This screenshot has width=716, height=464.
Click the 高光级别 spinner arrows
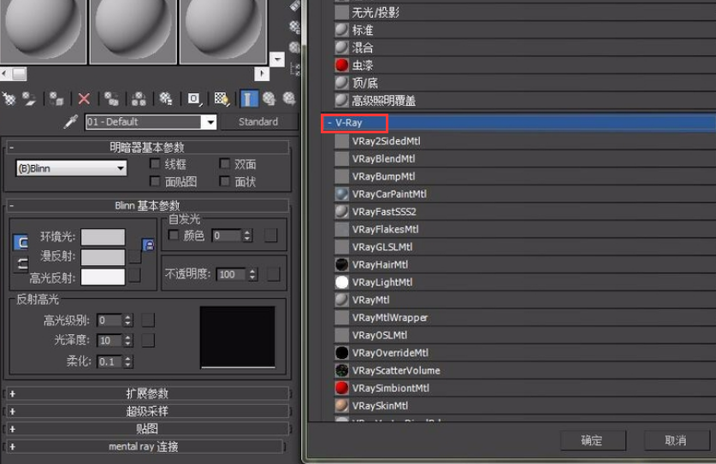127,320
